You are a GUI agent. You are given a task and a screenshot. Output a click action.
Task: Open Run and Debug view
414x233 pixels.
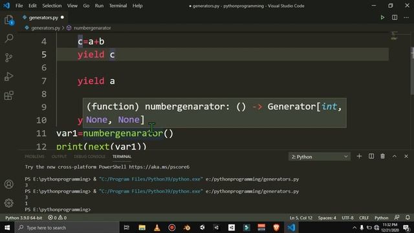pyautogui.click(x=8, y=76)
